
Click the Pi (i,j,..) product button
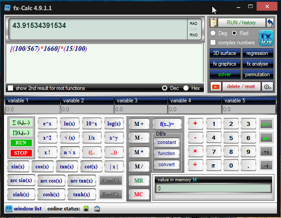coord(21,133)
